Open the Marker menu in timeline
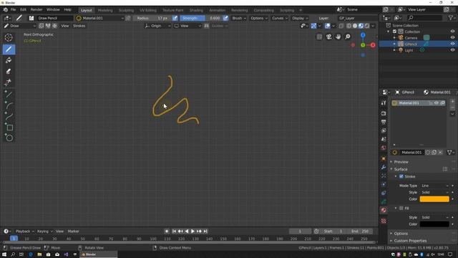This screenshot has width=458, height=258. coord(73,231)
